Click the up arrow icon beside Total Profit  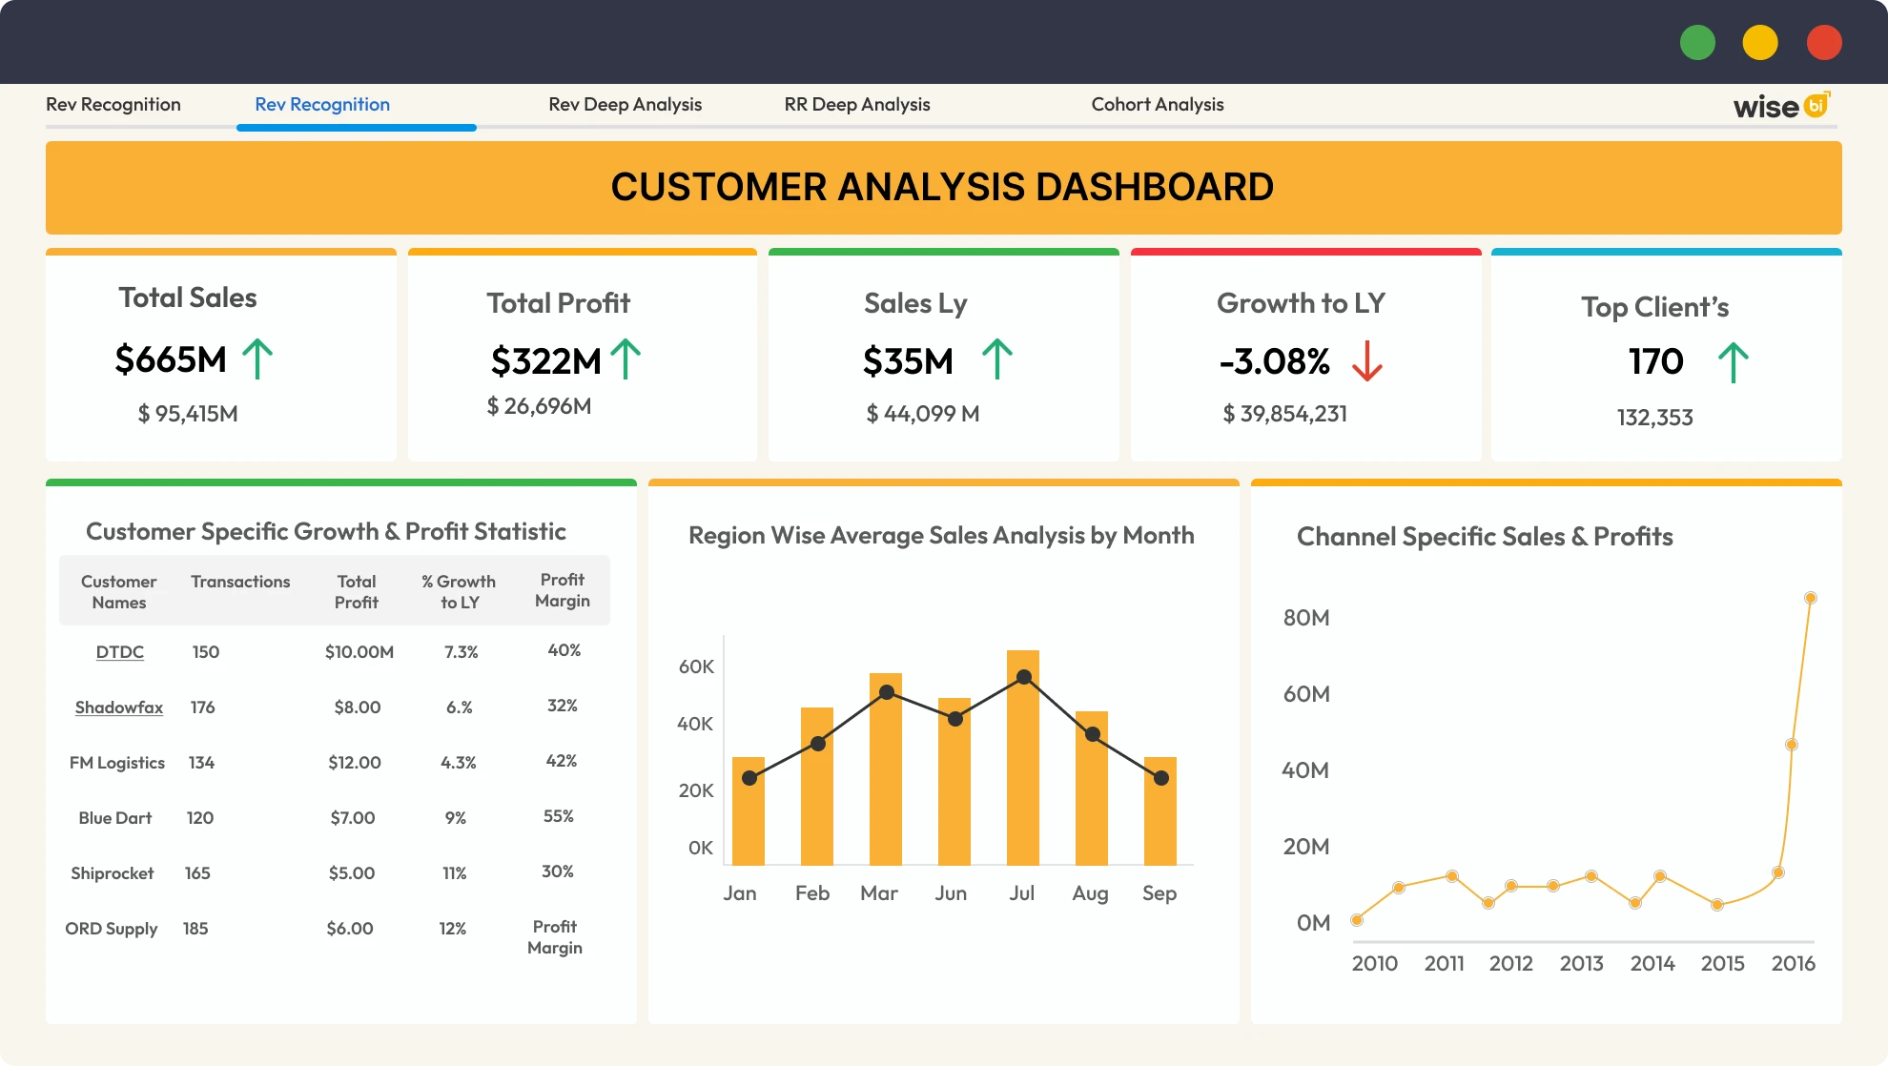(x=626, y=359)
